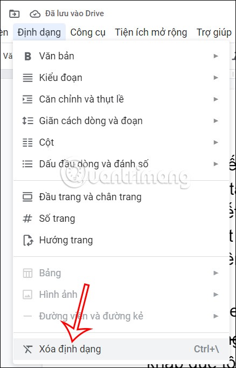Viewport: 236px width, 368px height.
Task: Choose Xóa định dạng menu entry
Action: point(121,349)
